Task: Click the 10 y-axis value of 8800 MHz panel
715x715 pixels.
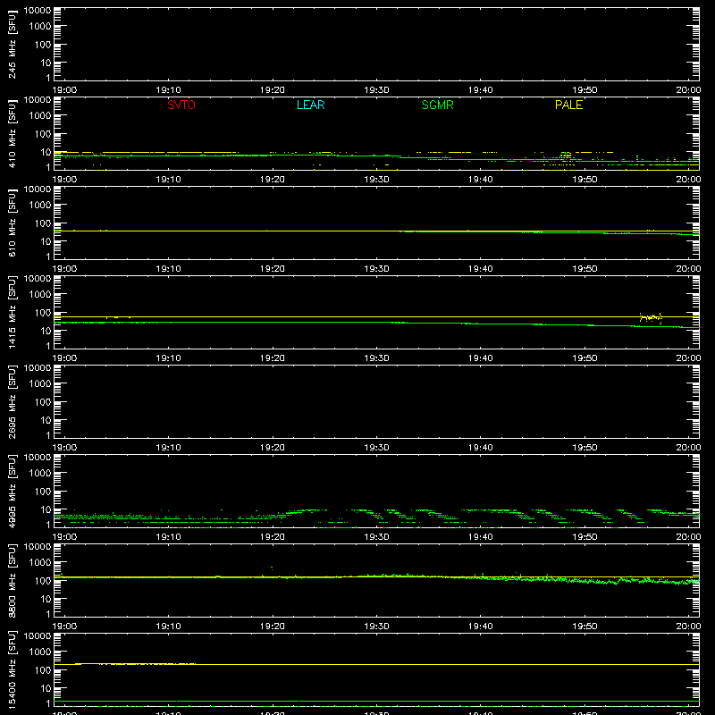Action: point(46,599)
